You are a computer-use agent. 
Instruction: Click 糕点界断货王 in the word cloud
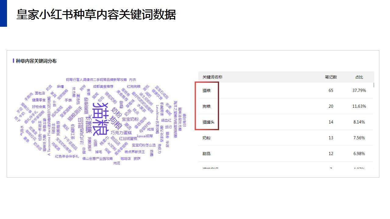coord(135,152)
